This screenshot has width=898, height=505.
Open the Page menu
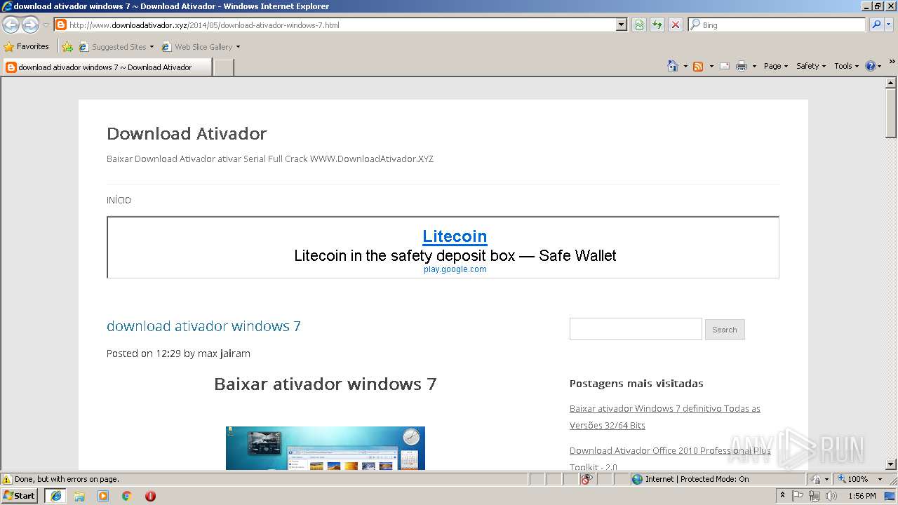tap(775, 66)
